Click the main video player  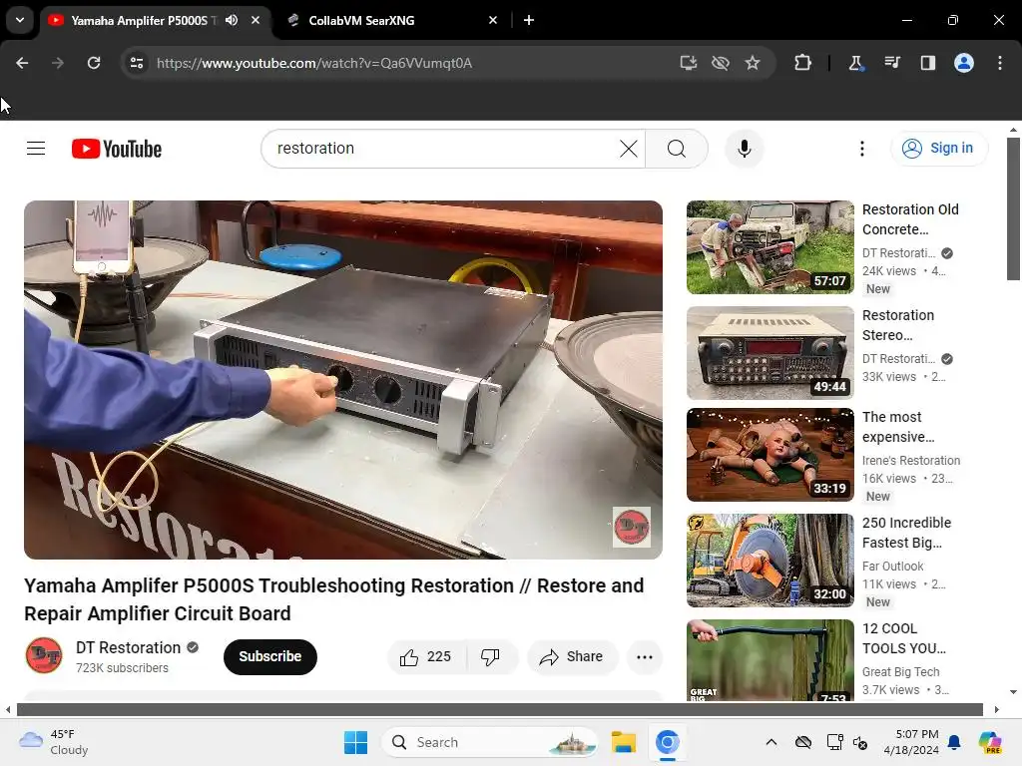point(343,380)
